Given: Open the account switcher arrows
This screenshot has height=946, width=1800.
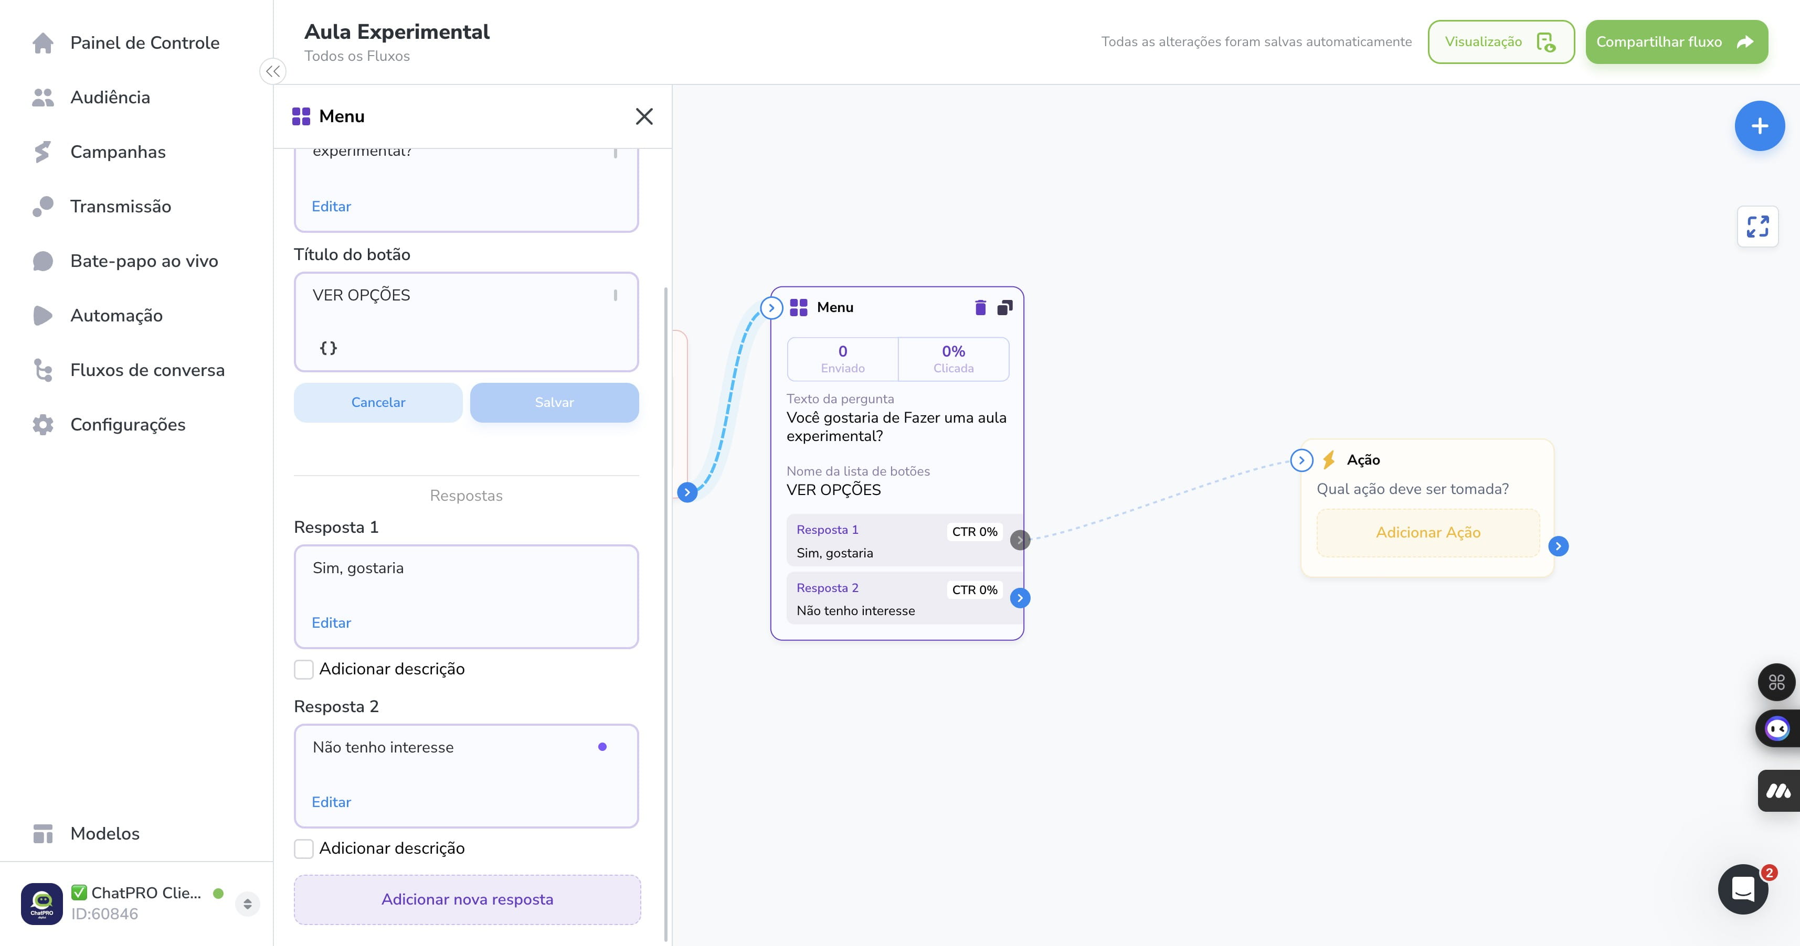Looking at the screenshot, I should (x=247, y=904).
